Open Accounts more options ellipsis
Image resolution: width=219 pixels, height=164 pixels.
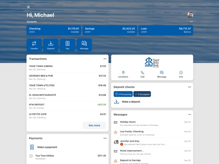click(x=191, y=22)
